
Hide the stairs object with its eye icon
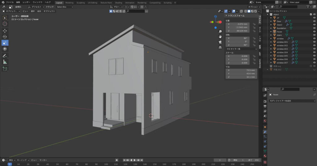[315, 35]
